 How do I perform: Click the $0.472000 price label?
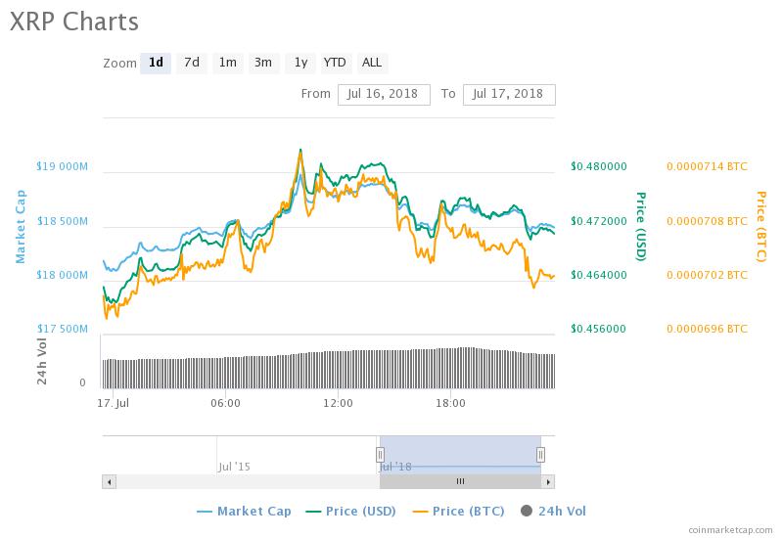tap(599, 221)
